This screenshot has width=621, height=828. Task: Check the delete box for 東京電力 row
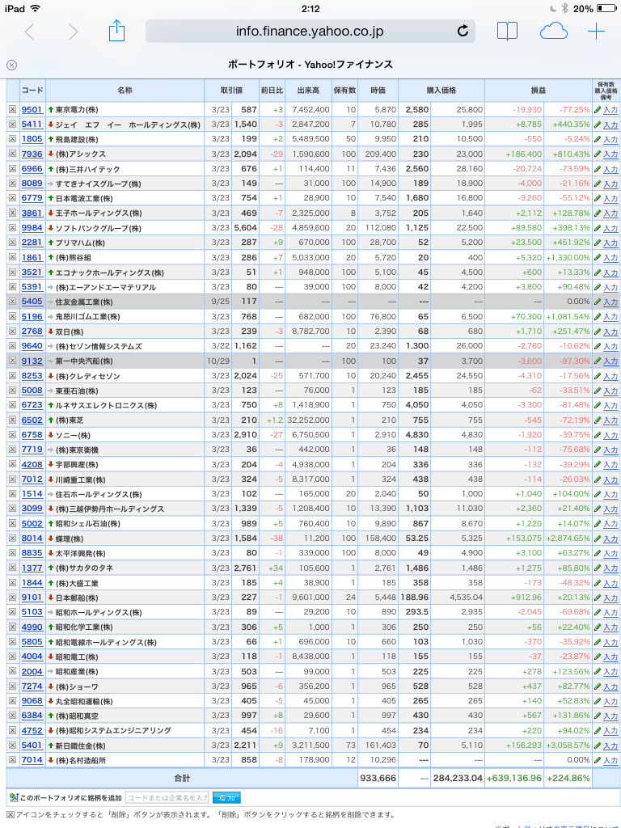coord(12,109)
